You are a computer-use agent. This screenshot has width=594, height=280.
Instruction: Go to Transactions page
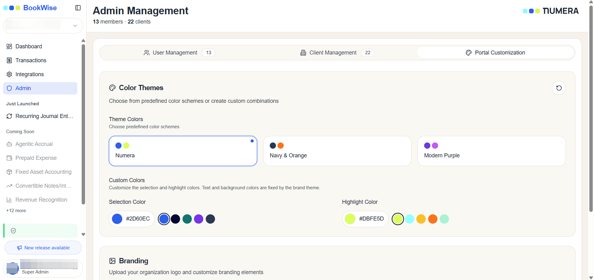coord(40,60)
